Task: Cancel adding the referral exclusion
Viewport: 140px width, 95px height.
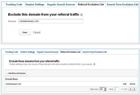Action: (x=37, y=32)
